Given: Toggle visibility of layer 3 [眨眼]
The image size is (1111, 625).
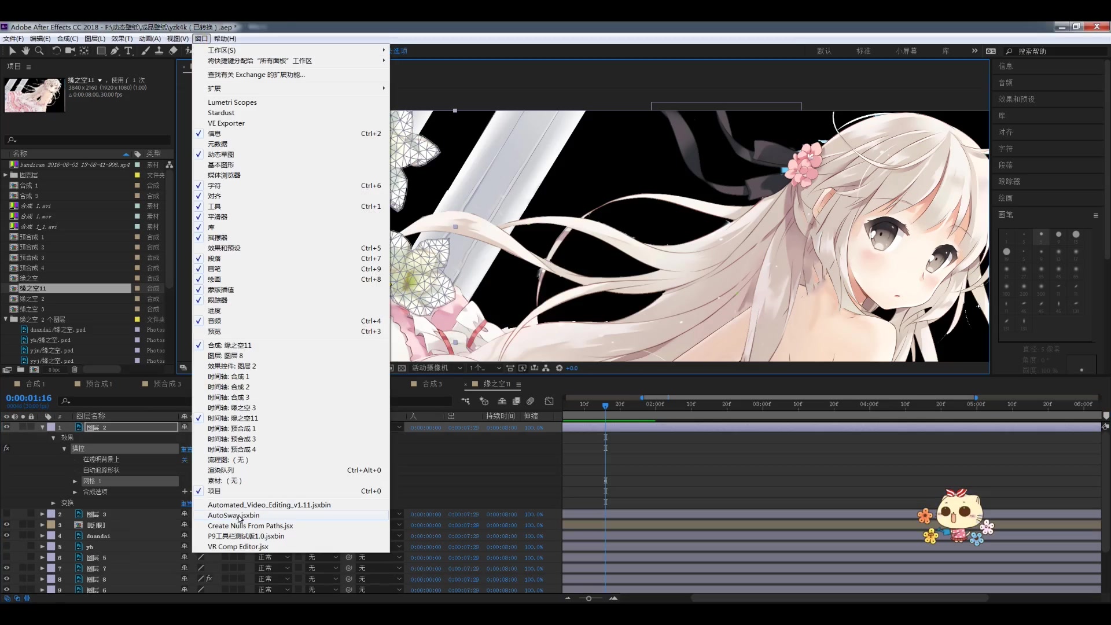Looking at the screenshot, I should click(7, 525).
